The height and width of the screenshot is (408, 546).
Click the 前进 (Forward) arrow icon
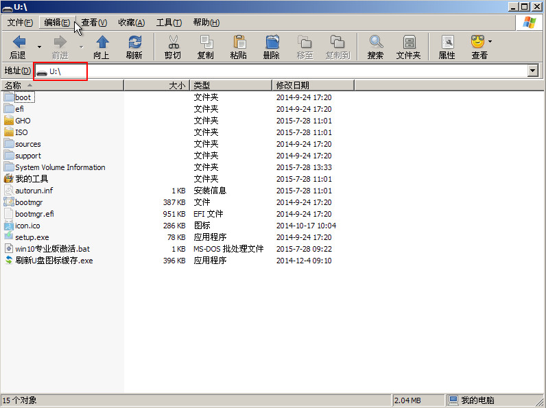[60, 42]
